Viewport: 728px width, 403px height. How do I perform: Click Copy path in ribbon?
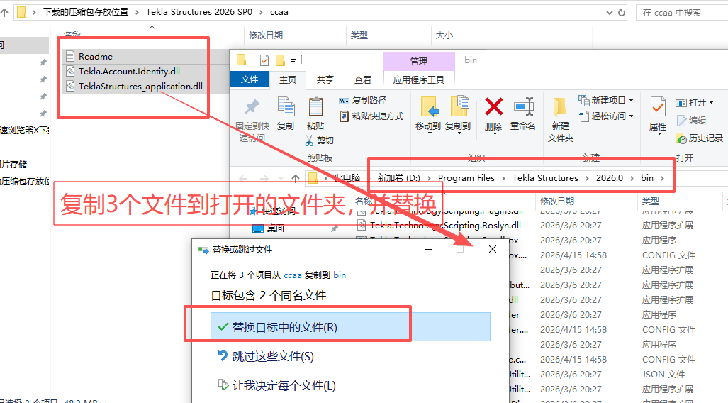[x=363, y=101]
